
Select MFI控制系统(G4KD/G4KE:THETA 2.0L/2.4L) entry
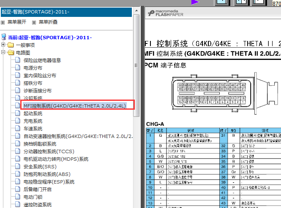pyautogui.click(x=75, y=106)
